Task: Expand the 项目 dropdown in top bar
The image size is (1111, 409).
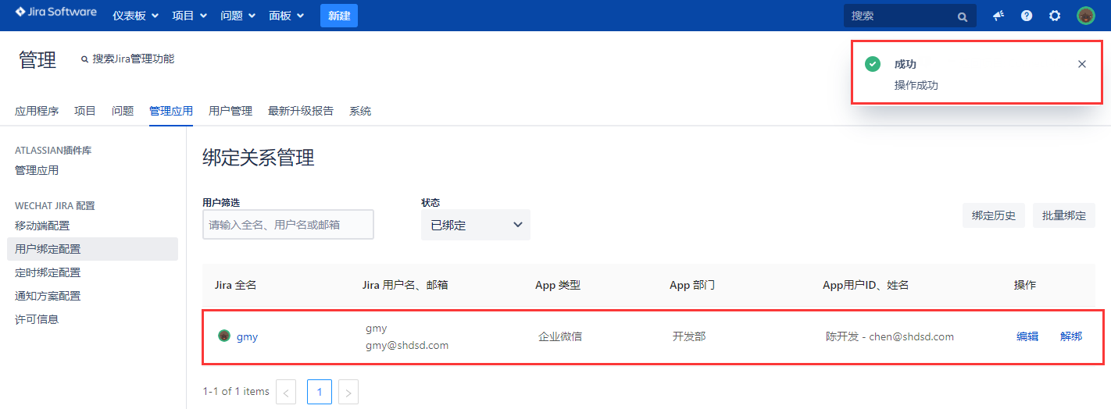Action: (189, 16)
